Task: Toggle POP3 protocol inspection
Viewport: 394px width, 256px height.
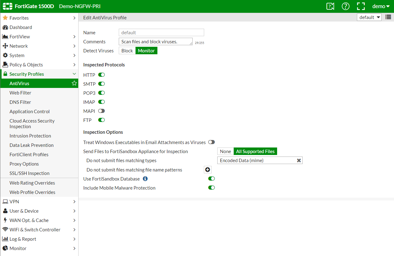Action: [102, 93]
